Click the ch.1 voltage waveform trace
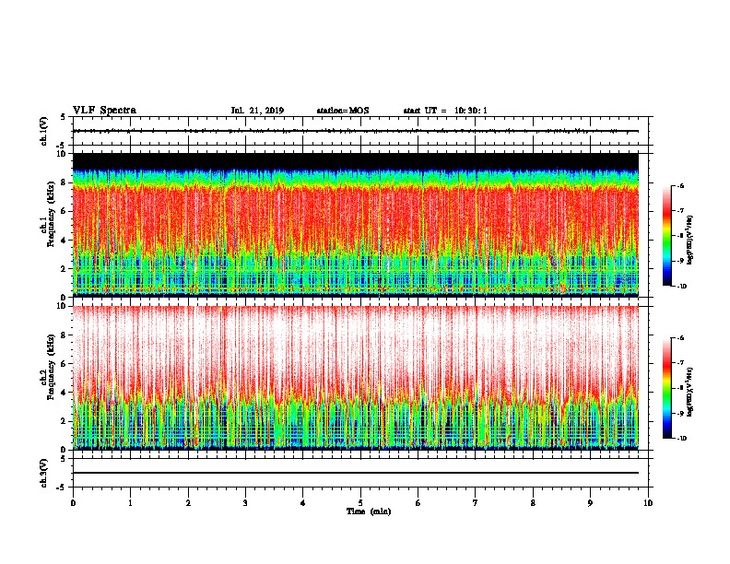The width and height of the screenshot is (730, 564). point(356,131)
